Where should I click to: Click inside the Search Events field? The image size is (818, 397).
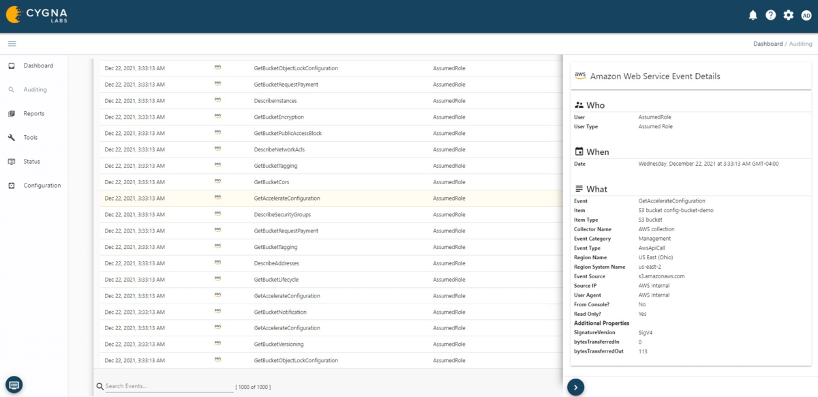(x=164, y=386)
